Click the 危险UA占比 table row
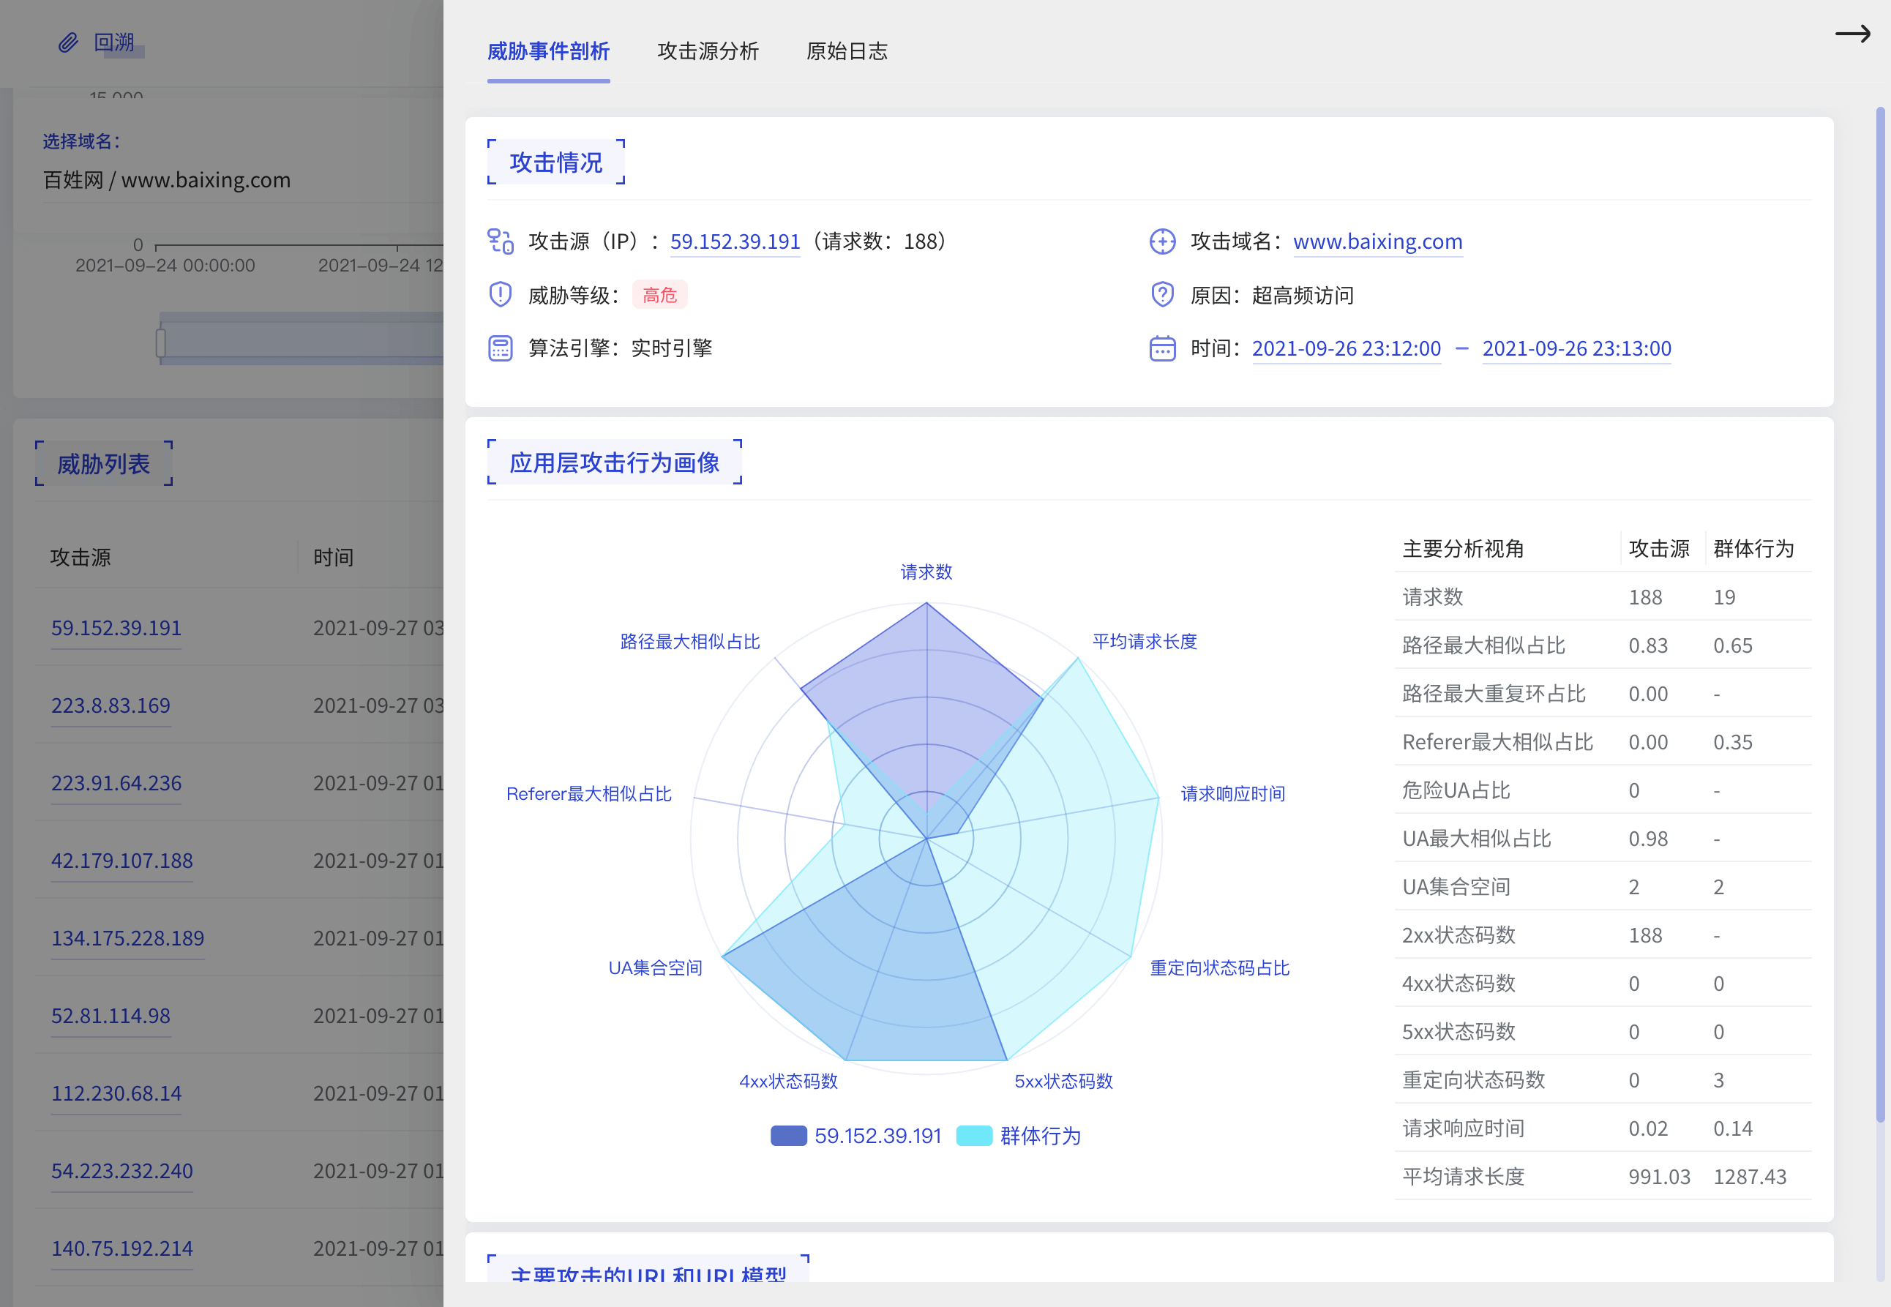Image resolution: width=1891 pixels, height=1307 pixels. (x=1603, y=790)
